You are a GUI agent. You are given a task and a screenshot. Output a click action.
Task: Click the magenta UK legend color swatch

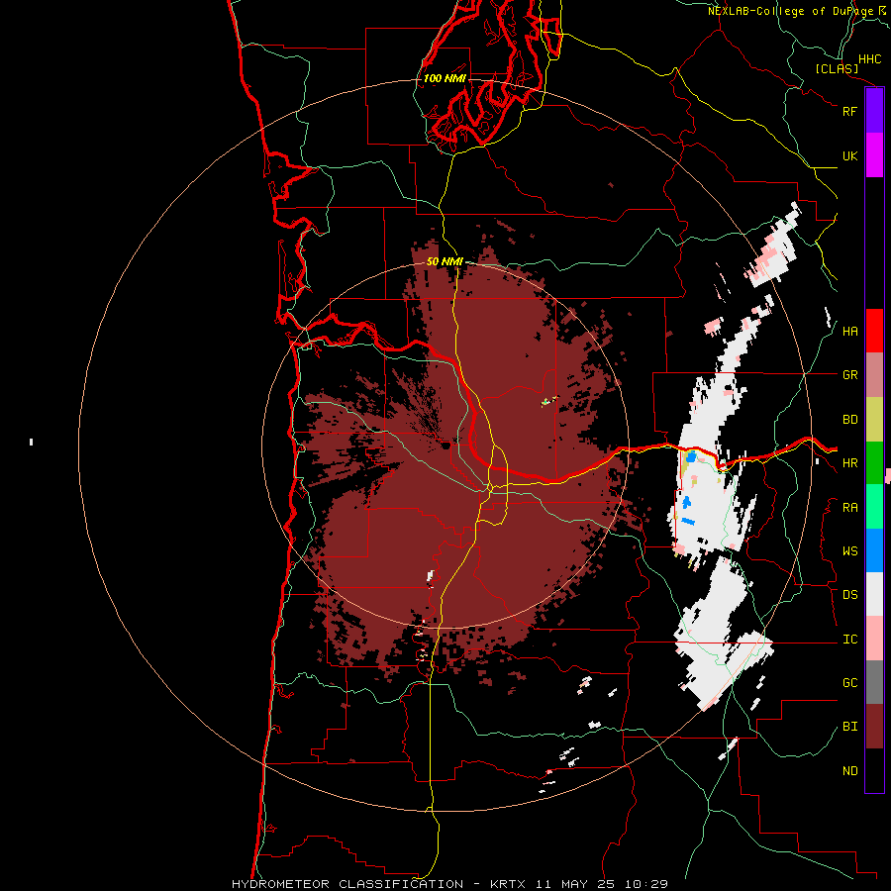click(x=874, y=155)
